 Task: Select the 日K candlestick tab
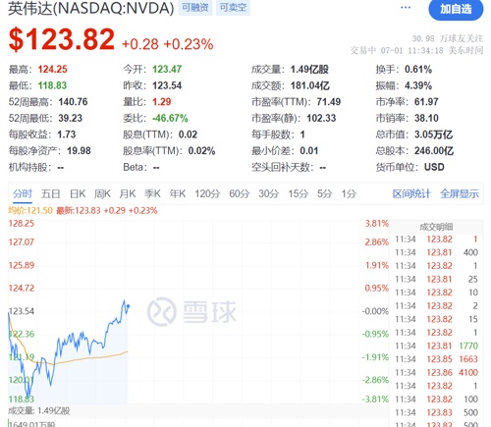78,193
